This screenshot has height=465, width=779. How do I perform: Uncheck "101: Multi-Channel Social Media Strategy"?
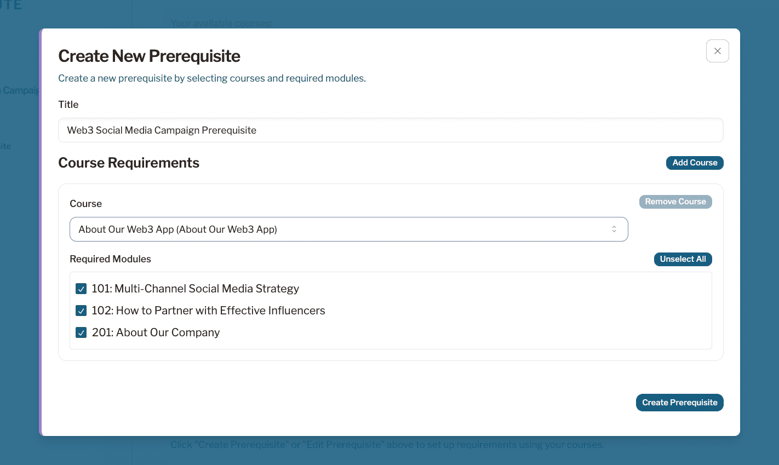[81, 289]
